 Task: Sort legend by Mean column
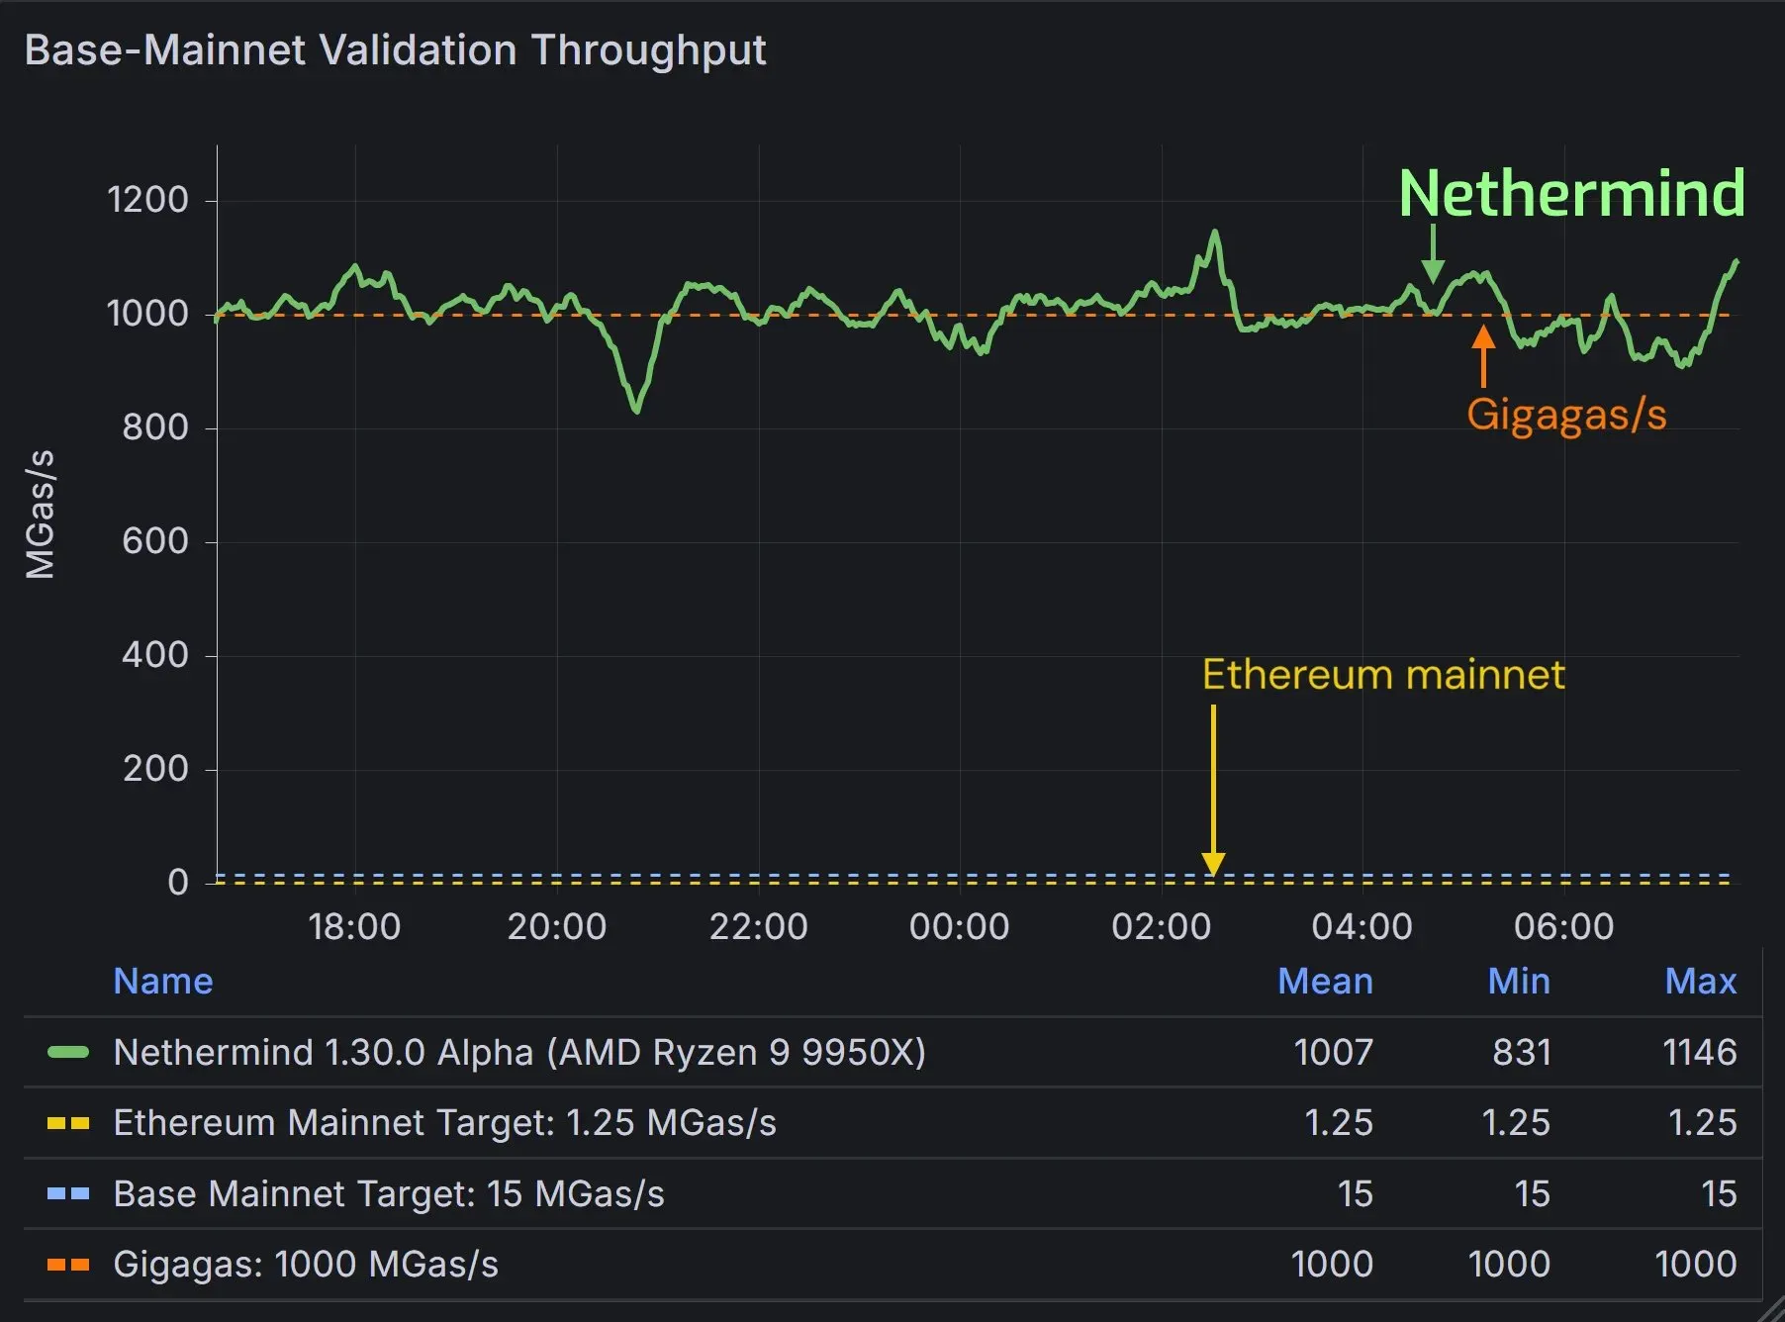pos(1324,981)
